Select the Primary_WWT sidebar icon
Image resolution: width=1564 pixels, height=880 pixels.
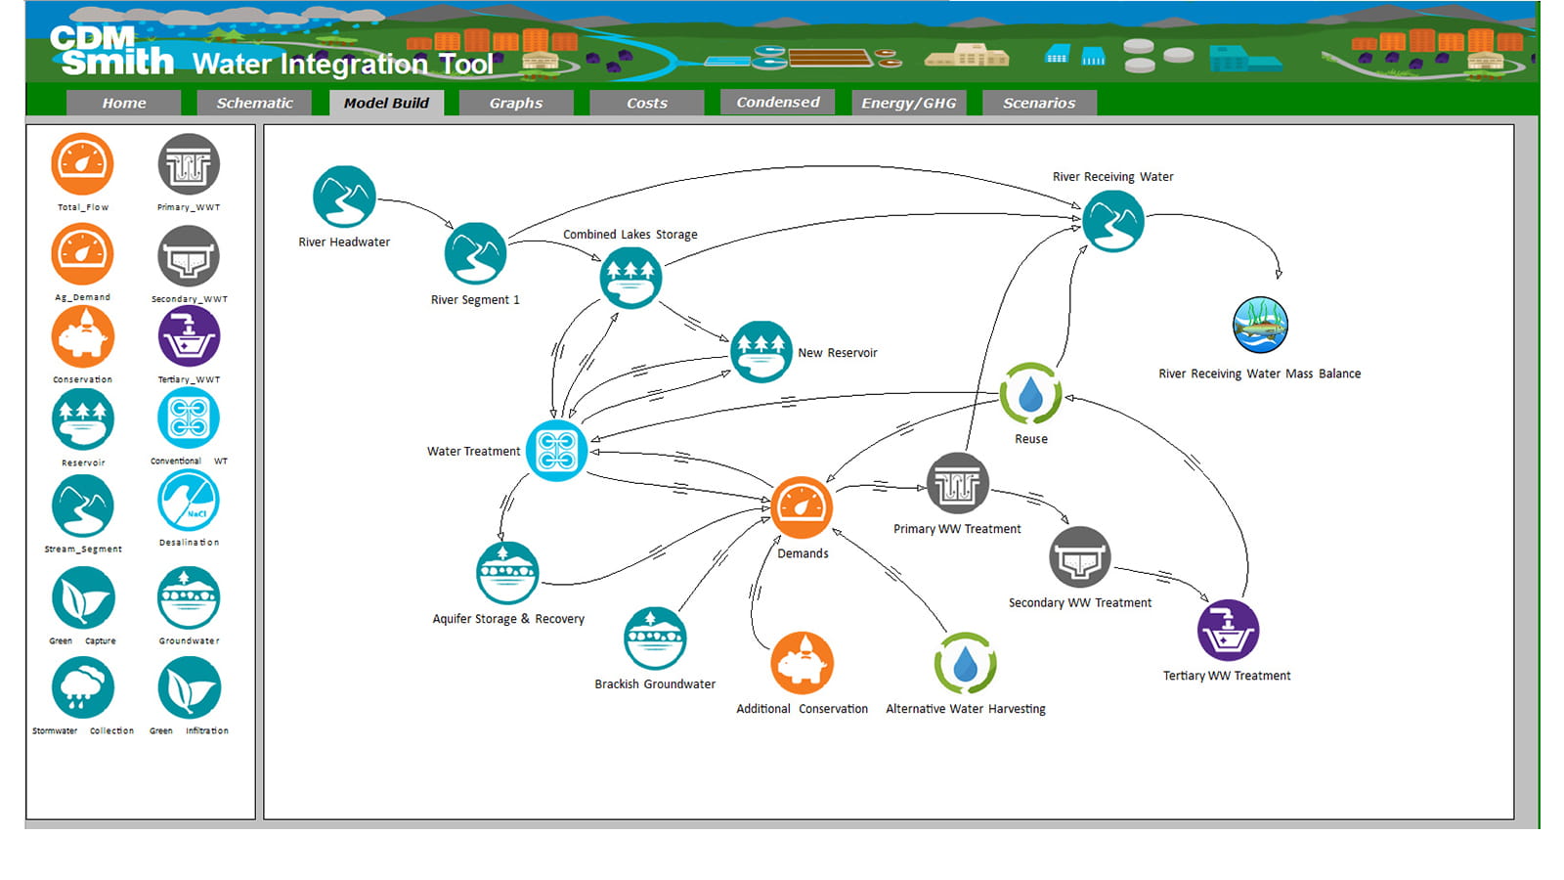[x=189, y=163]
